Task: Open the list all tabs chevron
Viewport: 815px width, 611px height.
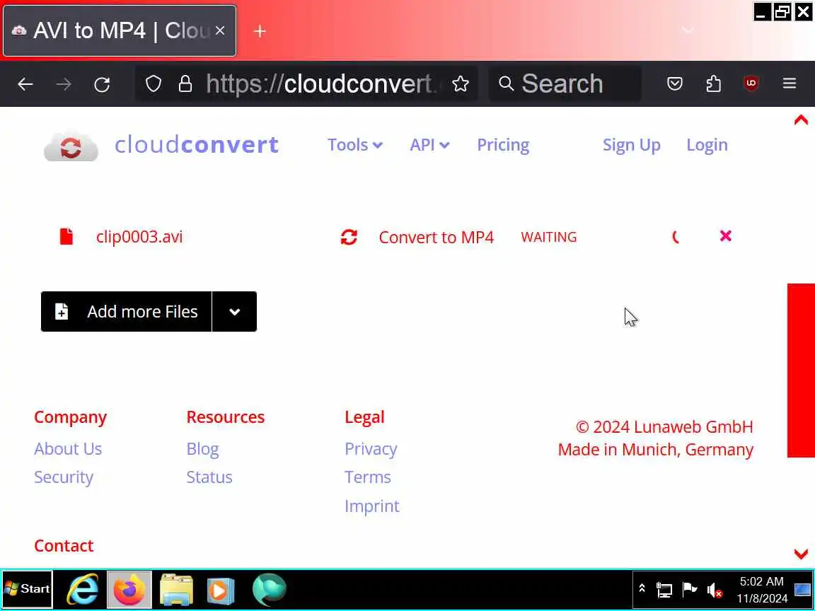Action: [688, 30]
